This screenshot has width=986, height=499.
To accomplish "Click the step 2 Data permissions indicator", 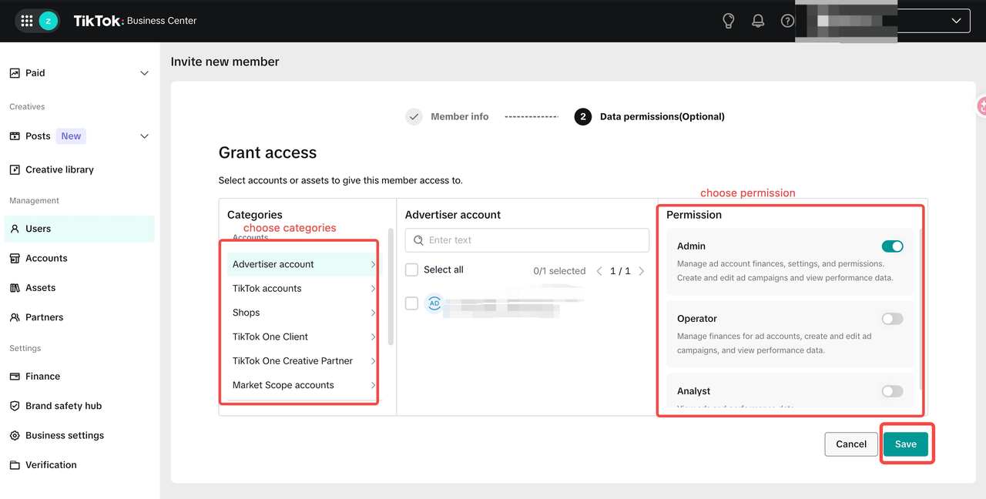I will point(583,117).
